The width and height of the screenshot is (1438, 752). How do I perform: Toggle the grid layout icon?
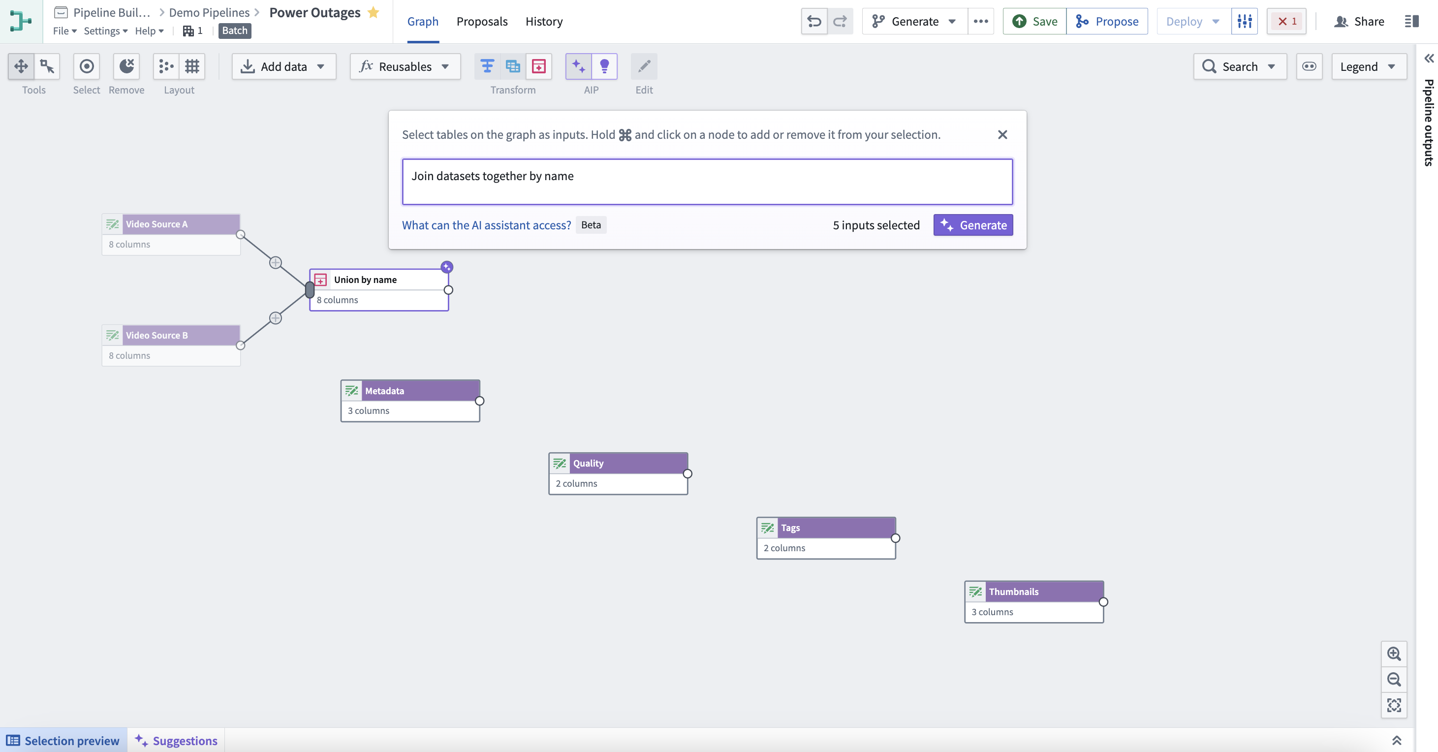click(x=192, y=66)
